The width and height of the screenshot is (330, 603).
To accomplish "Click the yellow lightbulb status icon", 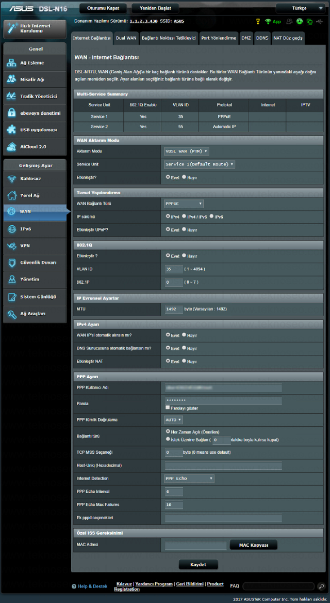I will coord(258,22).
